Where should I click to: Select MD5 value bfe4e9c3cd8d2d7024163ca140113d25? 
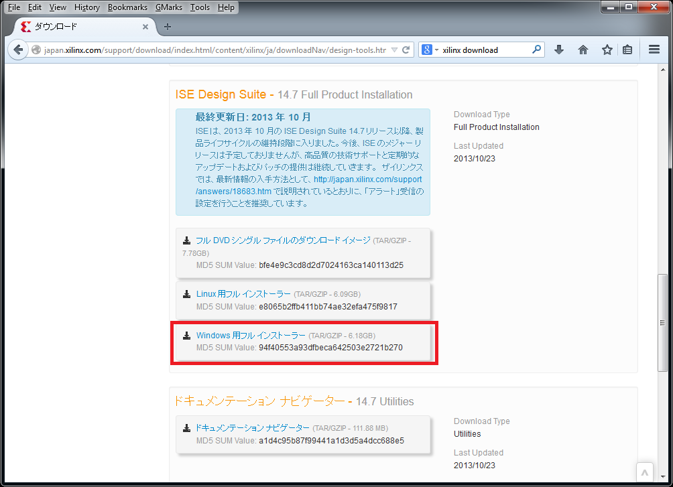point(331,265)
